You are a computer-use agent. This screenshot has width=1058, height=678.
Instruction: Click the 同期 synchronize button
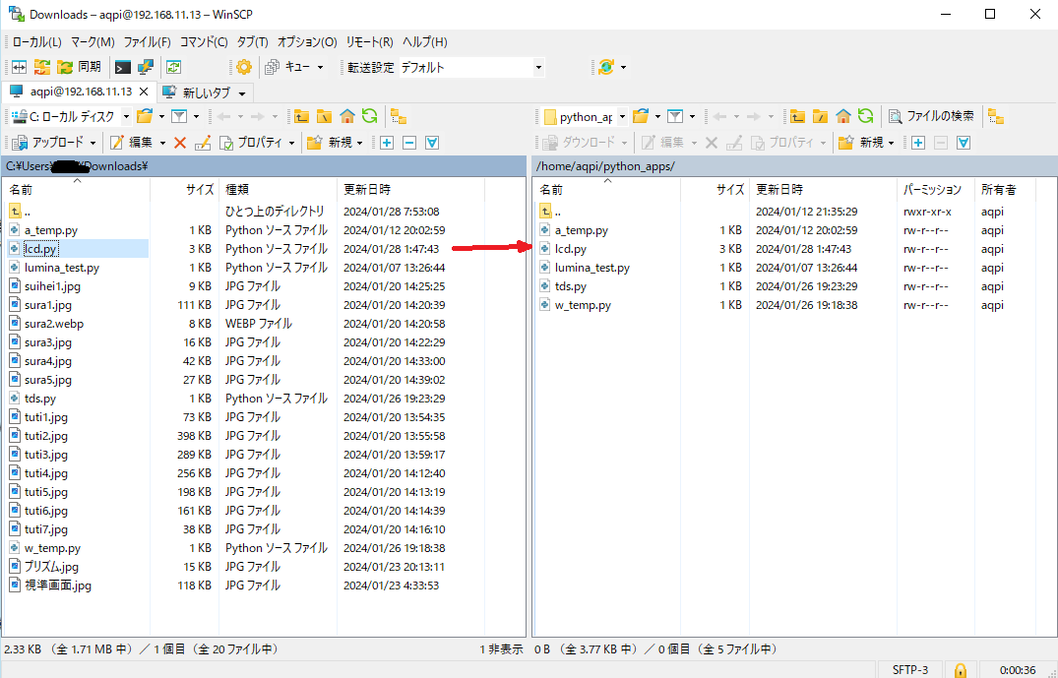tap(80, 67)
